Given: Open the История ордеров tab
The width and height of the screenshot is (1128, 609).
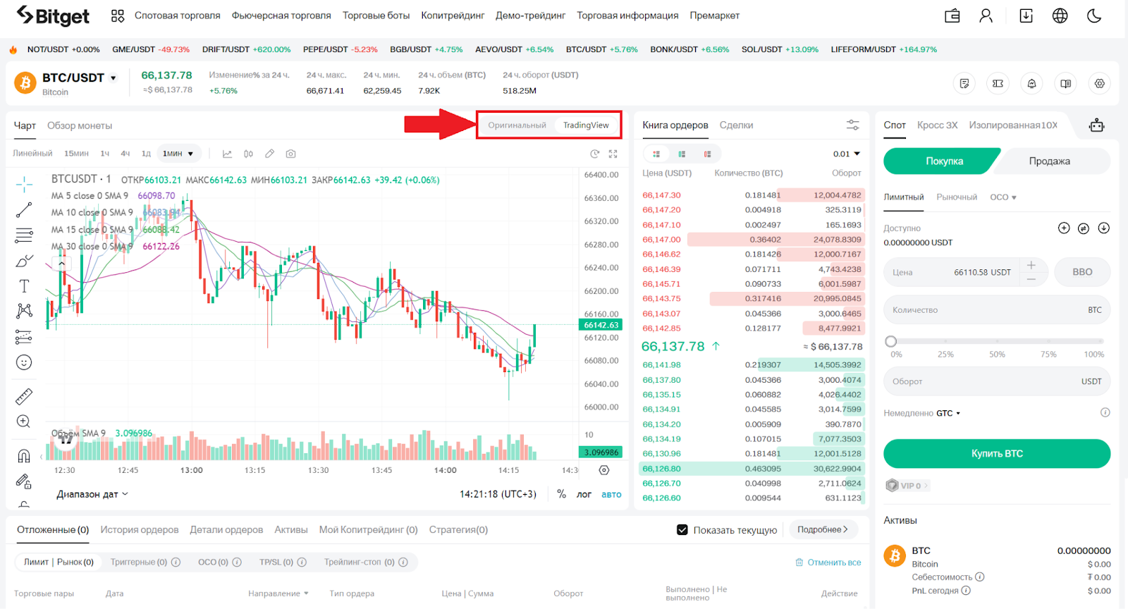Looking at the screenshot, I should coord(140,529).
